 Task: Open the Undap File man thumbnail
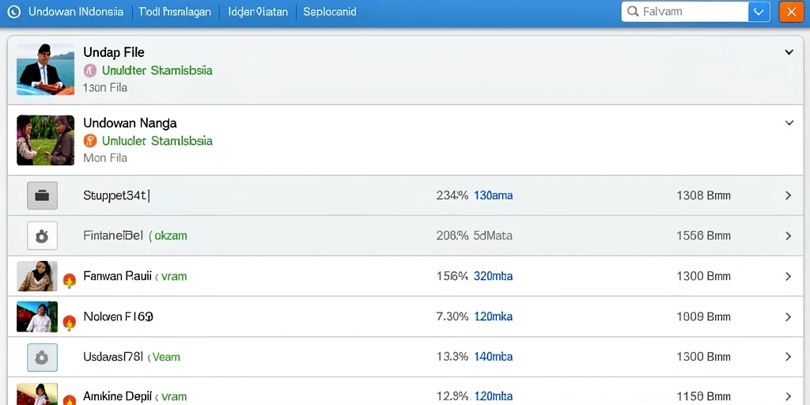(x=45, y=70)
